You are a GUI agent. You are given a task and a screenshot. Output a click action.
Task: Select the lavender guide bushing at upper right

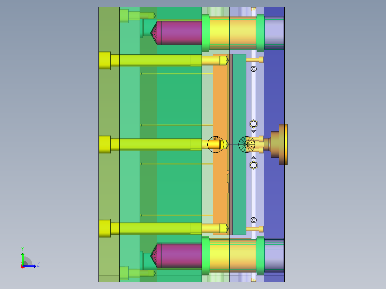pos(274,33)
